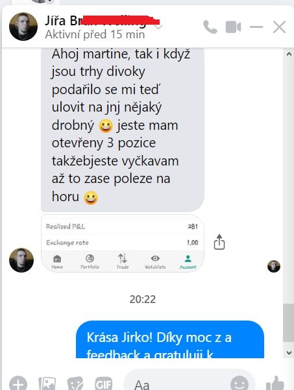Close the chat window

point(279,27)
